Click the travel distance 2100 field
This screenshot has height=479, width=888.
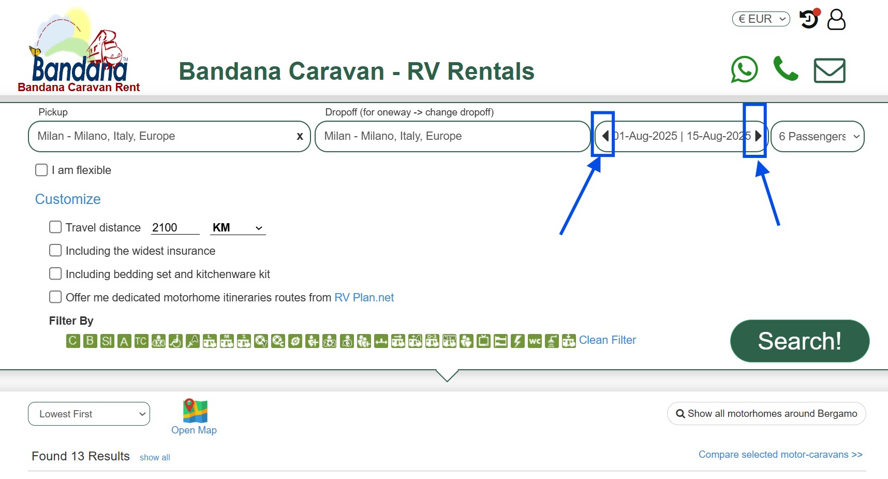175,227
